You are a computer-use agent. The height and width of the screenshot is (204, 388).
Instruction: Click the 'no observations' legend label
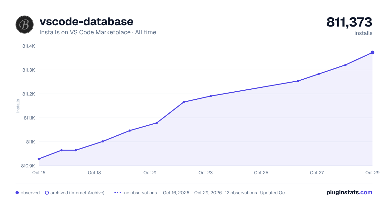point(140,193)
